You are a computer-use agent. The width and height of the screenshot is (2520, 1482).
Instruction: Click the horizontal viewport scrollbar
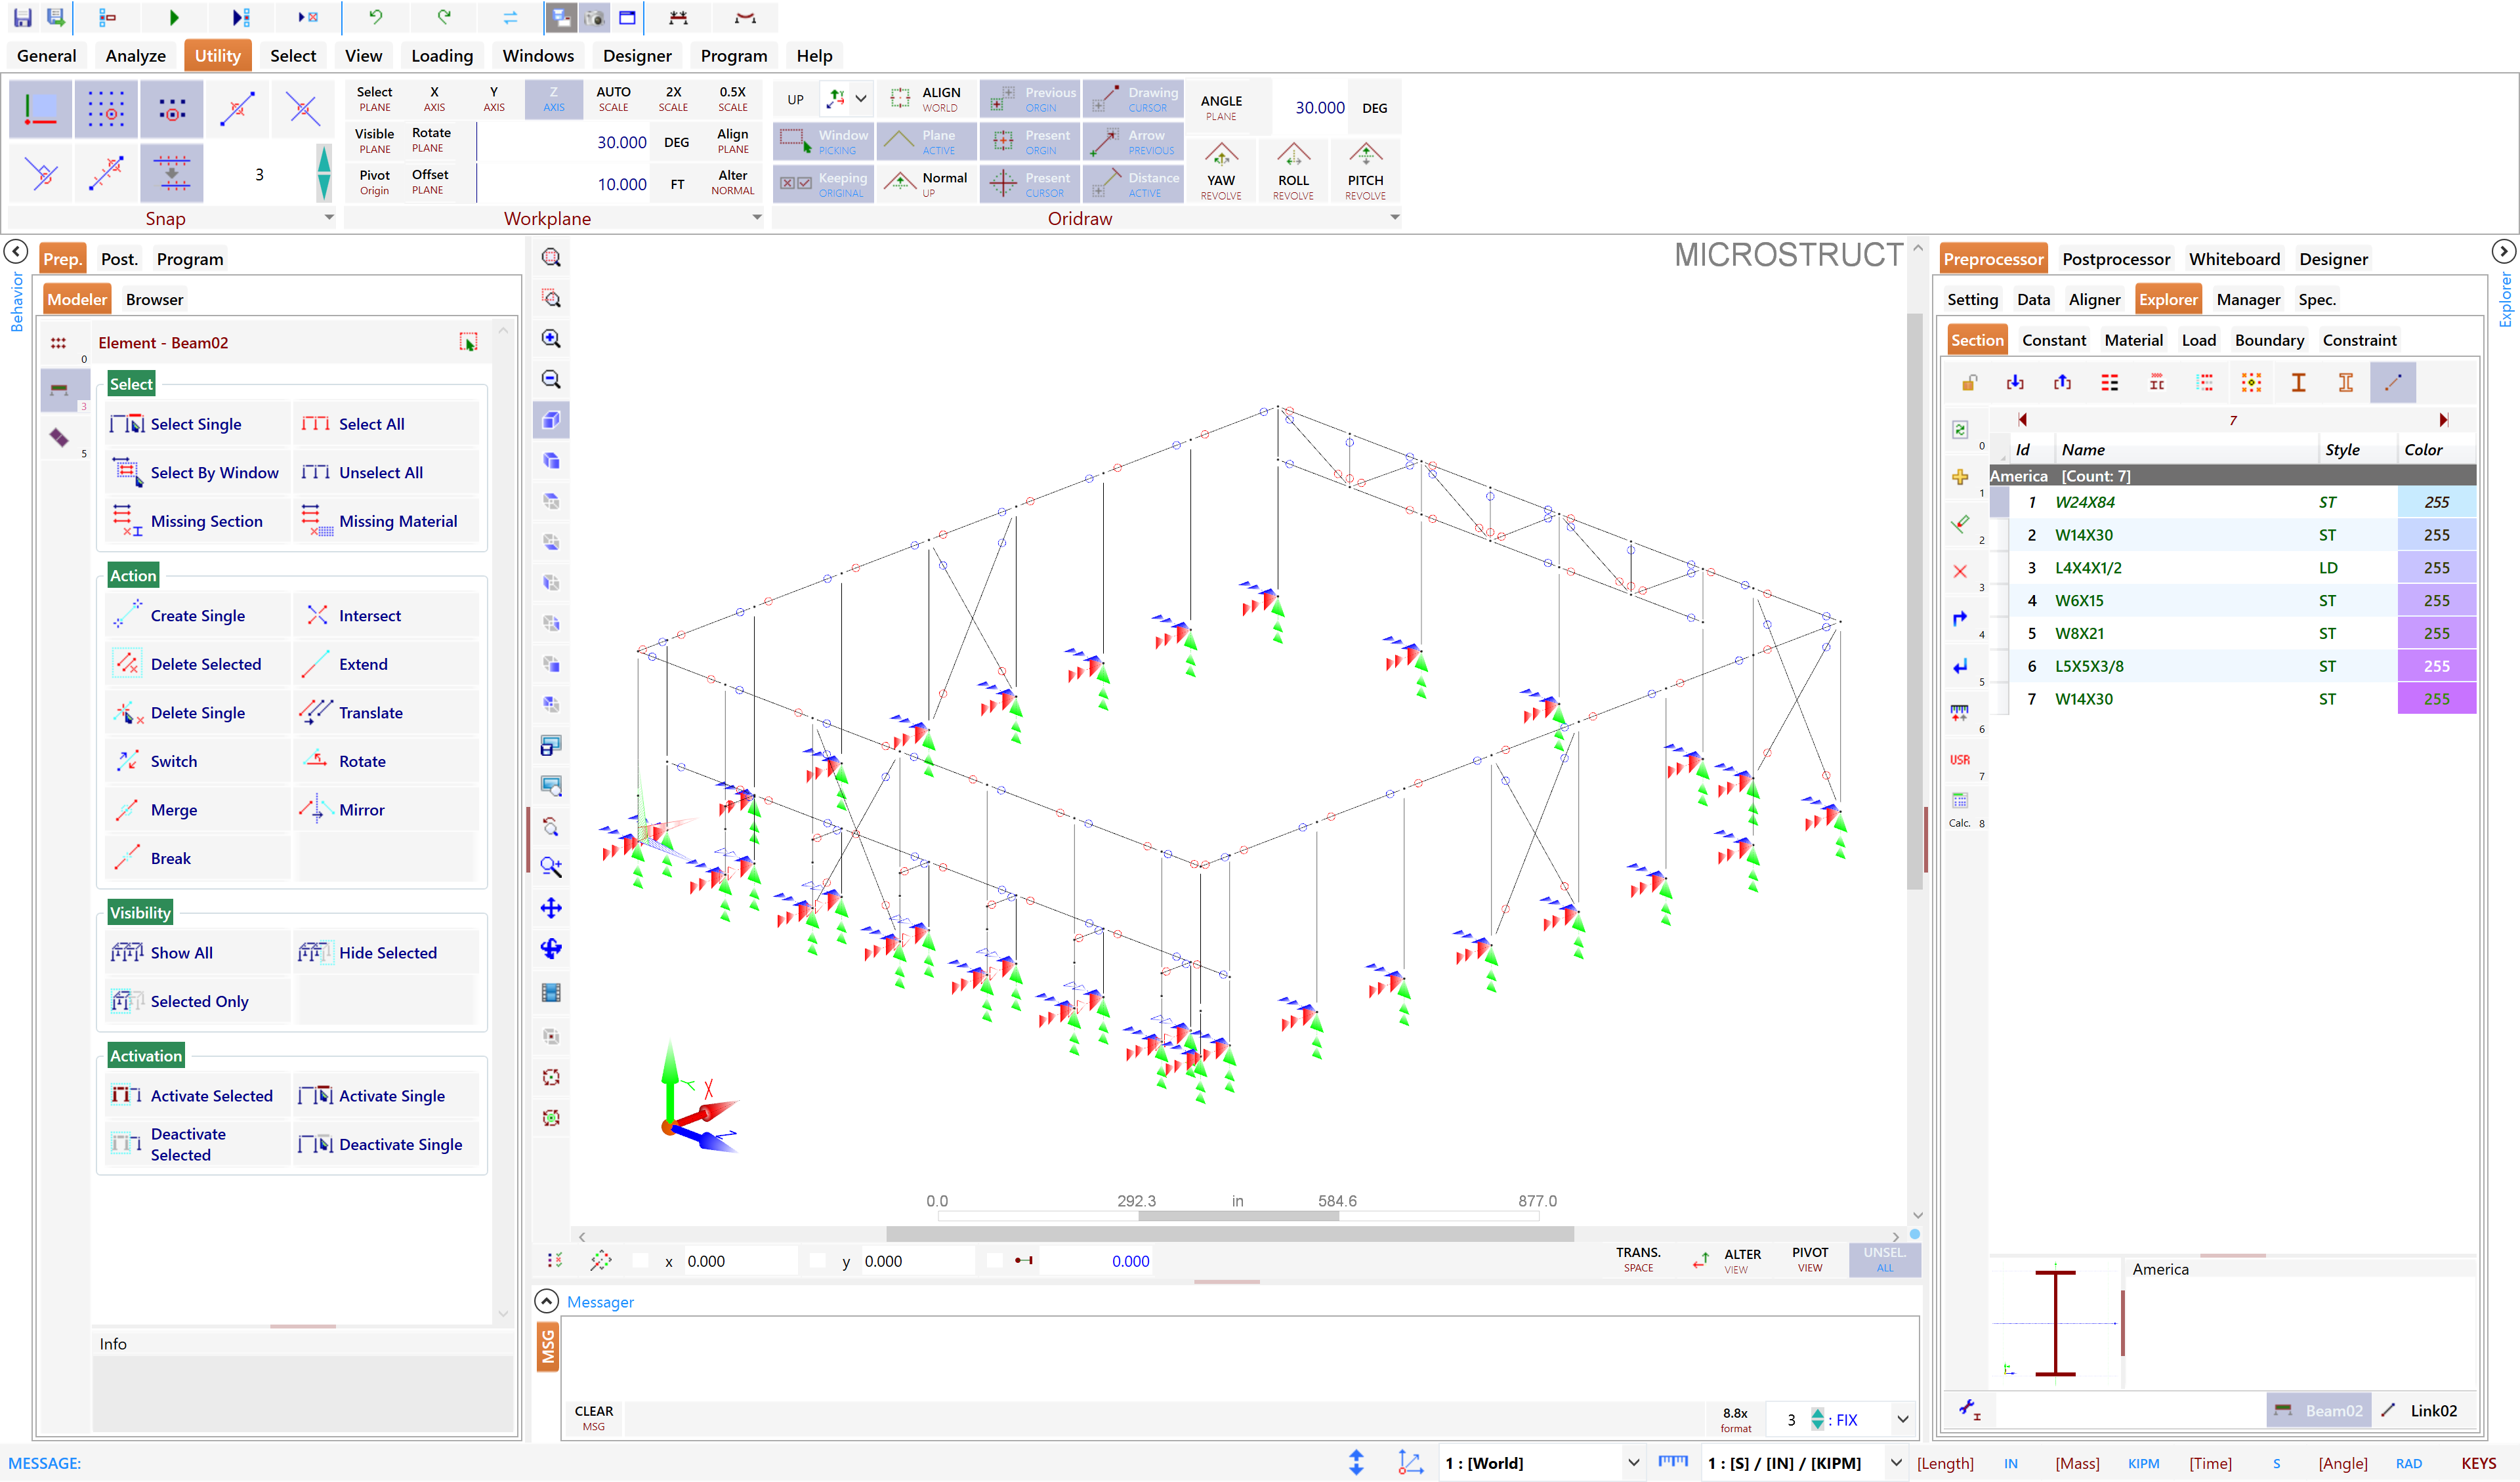tap(1230, 1235)
